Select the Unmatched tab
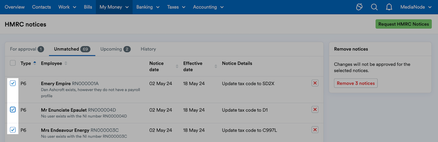 coord(72,49)
